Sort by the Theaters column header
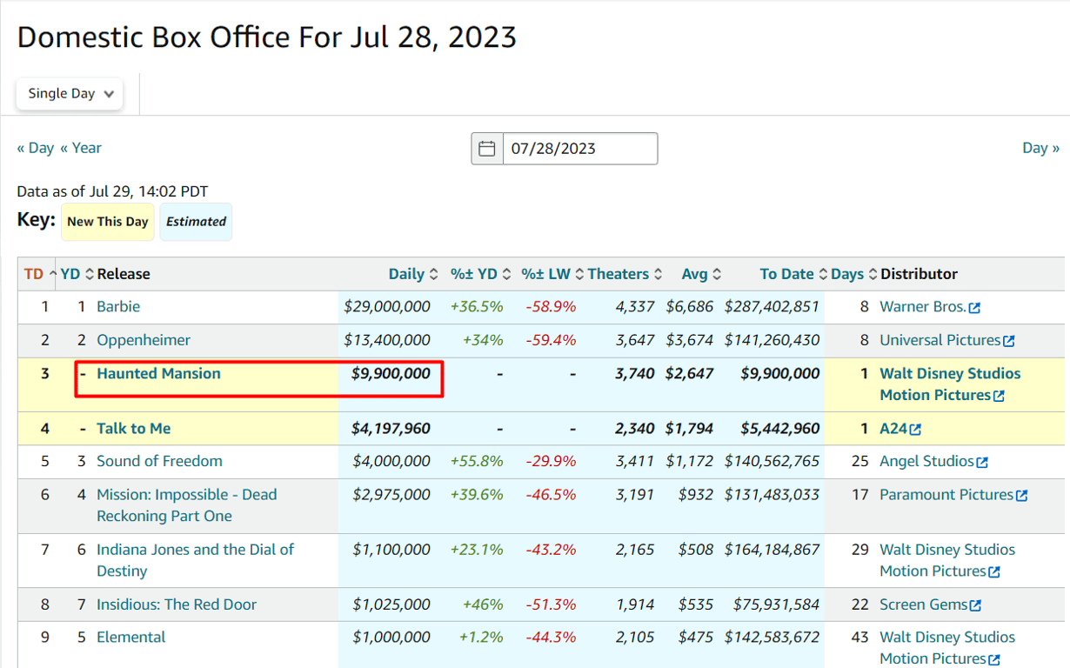This screenshot has height=668, width=1070. coord(618,274)
